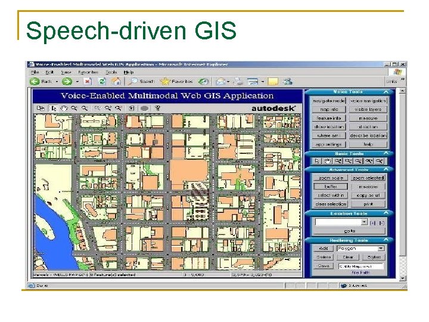Click the 'voice navigation' button
Image resolution: width=429 pixels, height=322 pixels.
(x=368, y=101)
